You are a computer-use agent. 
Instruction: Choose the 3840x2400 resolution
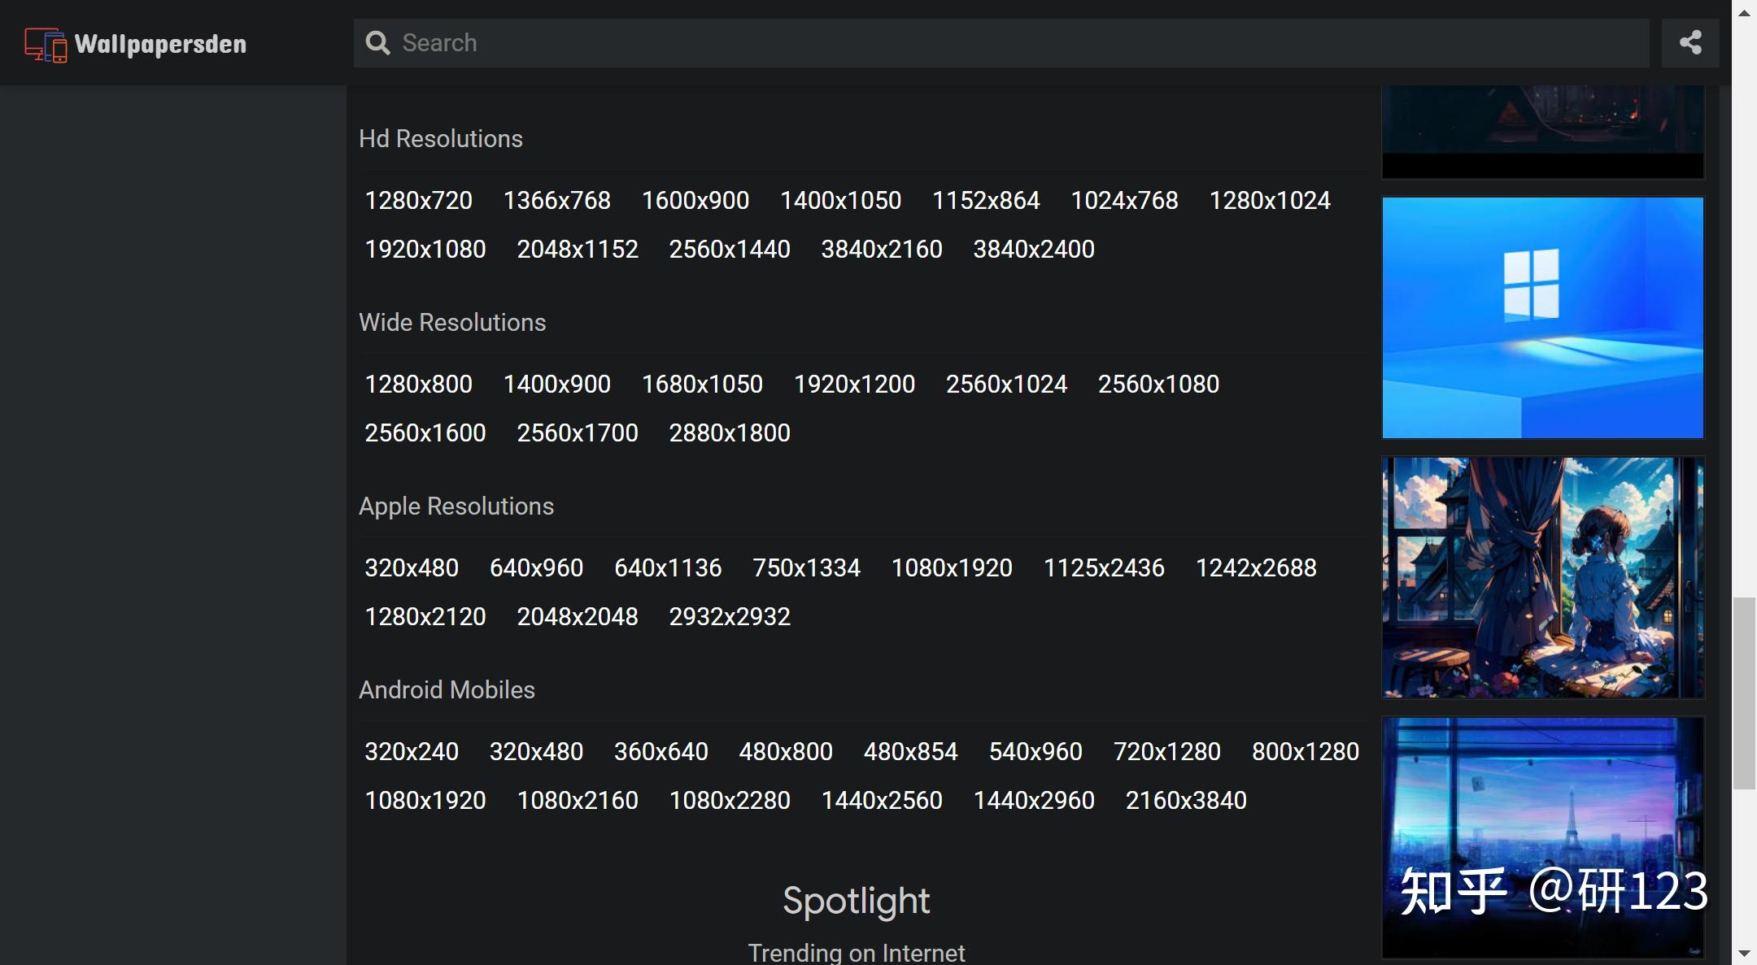click(x=1034, y=250)
